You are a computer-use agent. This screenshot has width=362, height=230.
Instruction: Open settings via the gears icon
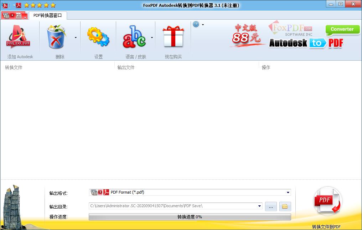tap(98, 37)
